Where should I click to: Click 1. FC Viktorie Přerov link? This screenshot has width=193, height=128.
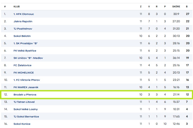click(x=26, y=80)
